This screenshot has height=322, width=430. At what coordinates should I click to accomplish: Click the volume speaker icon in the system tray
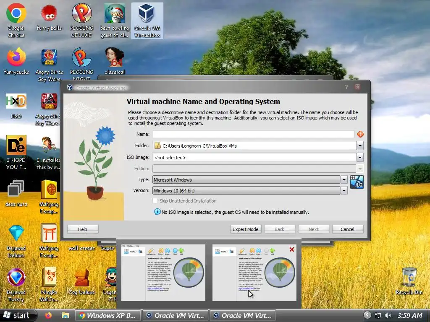click(x=388, y=315)
